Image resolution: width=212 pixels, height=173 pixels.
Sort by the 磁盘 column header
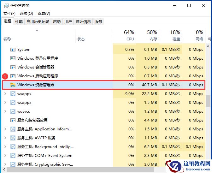point(171,36)
